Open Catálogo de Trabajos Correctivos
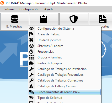 pos(65,80)
